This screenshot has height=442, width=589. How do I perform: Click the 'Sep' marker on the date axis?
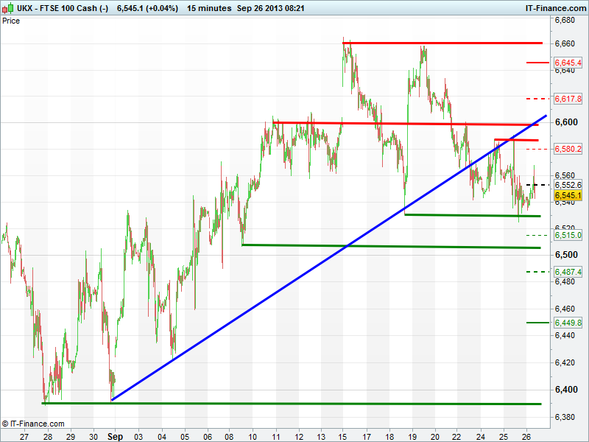coord(116,436)
